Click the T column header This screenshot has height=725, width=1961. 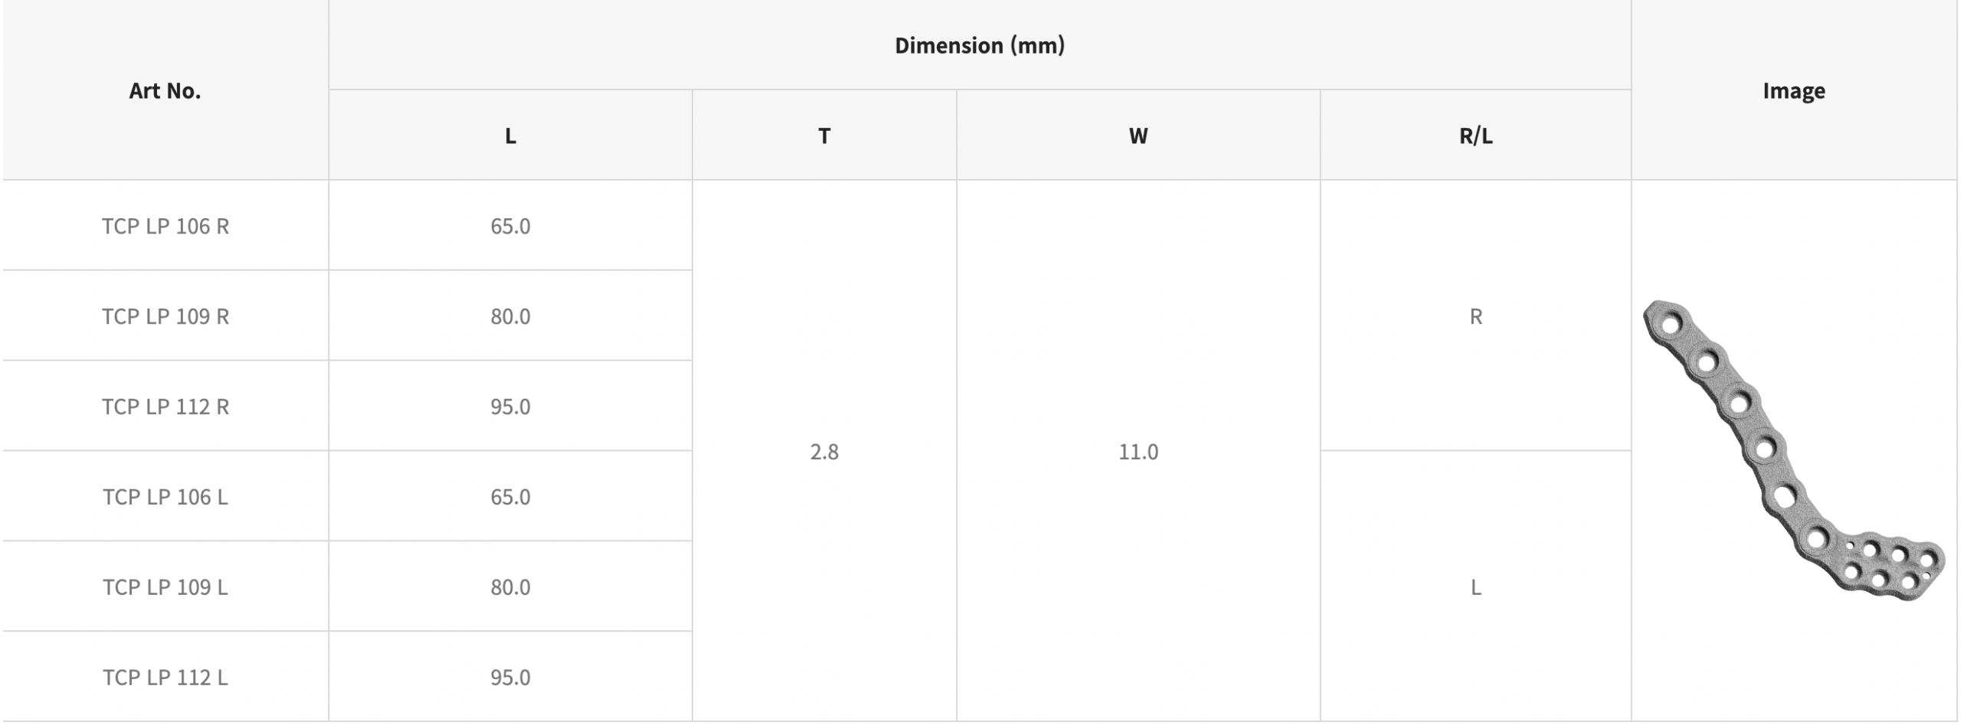[823, 136]
